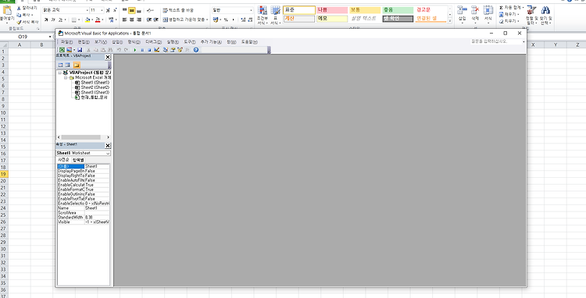Open the font name dropdown in Excel ribbon

point(88,10)
